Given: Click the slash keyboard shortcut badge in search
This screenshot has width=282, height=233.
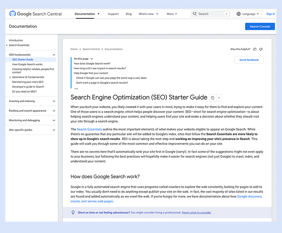Looking at the screenshot, I should click(226, 14).
